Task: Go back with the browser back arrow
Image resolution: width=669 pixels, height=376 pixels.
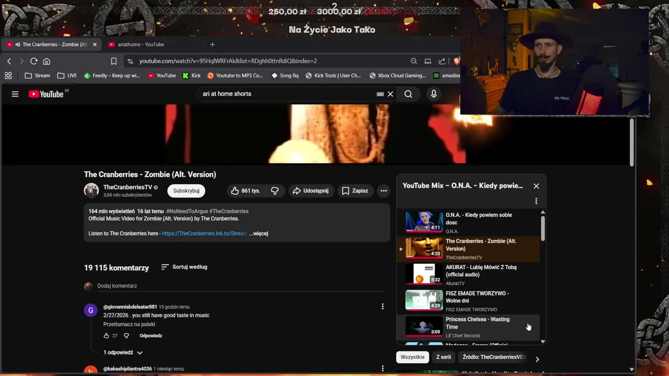Action: coord(9,61)
